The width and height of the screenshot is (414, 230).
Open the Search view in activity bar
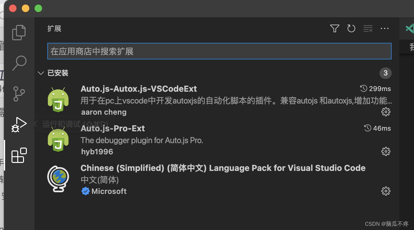[19, 63]
